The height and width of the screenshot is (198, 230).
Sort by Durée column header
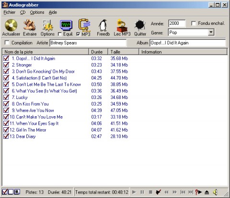point(98,52)
